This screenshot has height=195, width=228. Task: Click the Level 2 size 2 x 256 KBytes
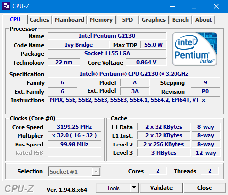point(164,144)
